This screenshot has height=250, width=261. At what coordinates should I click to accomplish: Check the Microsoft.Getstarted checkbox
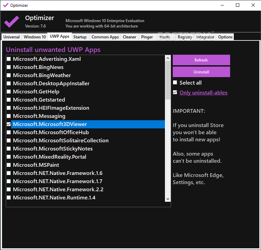tap(9, 100)
